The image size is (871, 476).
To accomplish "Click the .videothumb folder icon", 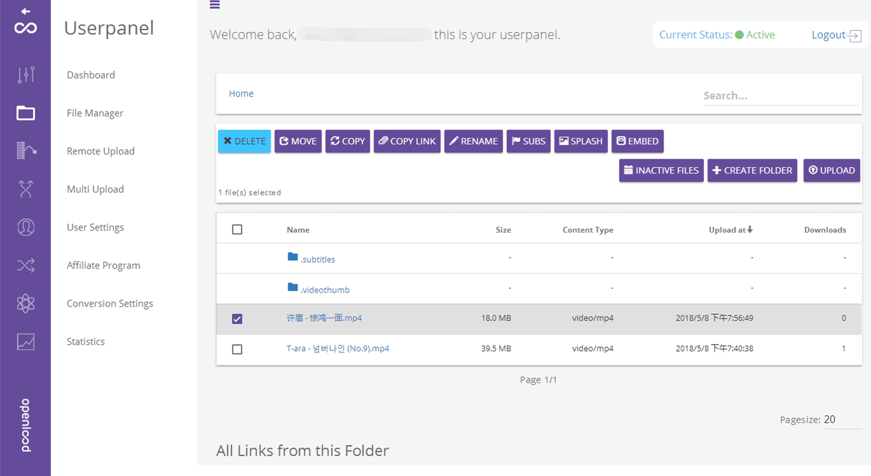I will pos(292,288).
